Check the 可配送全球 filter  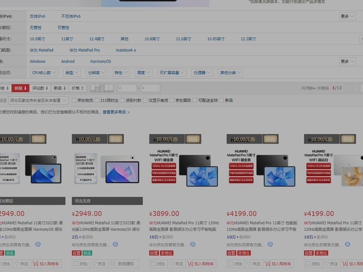[x=195, y=100]
